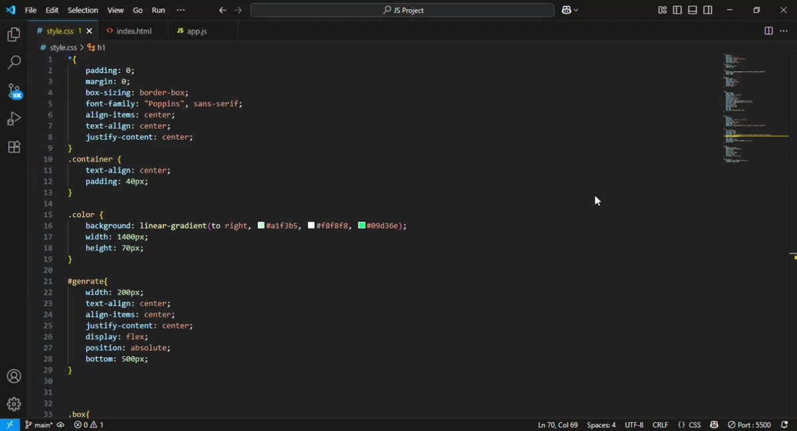
Task: Click line number 15 in gutter
Action: (48, 215)
